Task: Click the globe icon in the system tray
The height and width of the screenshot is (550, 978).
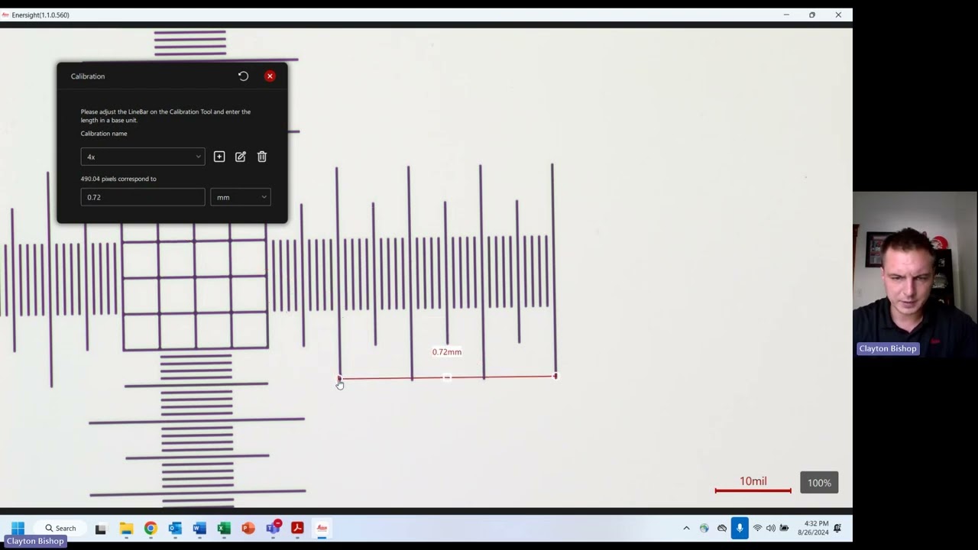Action: coord(704,528)
